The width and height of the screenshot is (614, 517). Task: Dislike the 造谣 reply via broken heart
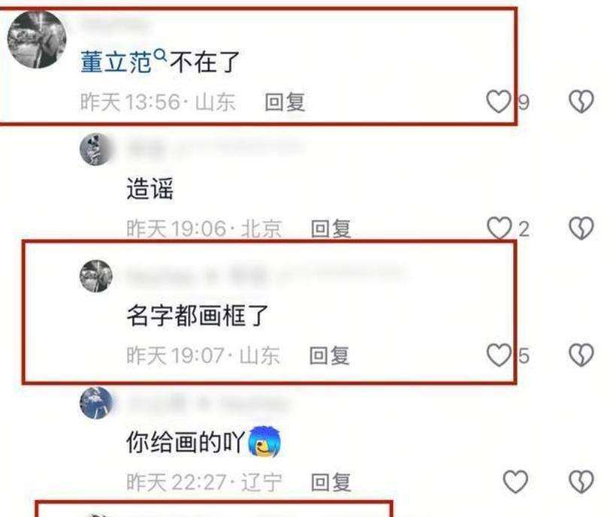coord(581,228)
